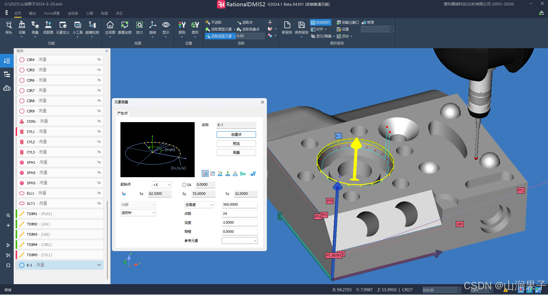Screen dimensions: 548x295
Task: Toggle start point eye icon beside Sx
Action: [x=124, y=194]
